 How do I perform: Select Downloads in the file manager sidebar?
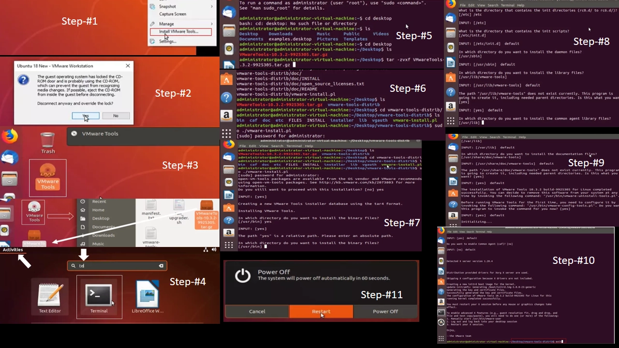point(103,235)
